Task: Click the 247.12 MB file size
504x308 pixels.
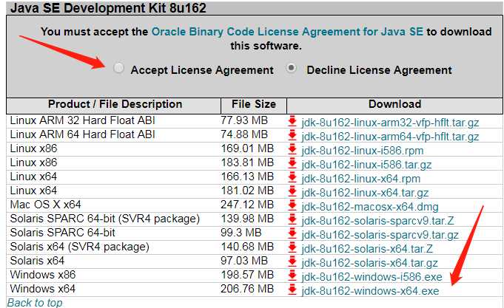Action: click(x=247, y=205)
